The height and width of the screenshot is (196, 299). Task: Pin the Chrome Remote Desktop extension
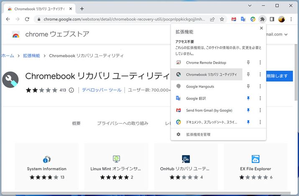pyautogui.click(x=248, y=62)
